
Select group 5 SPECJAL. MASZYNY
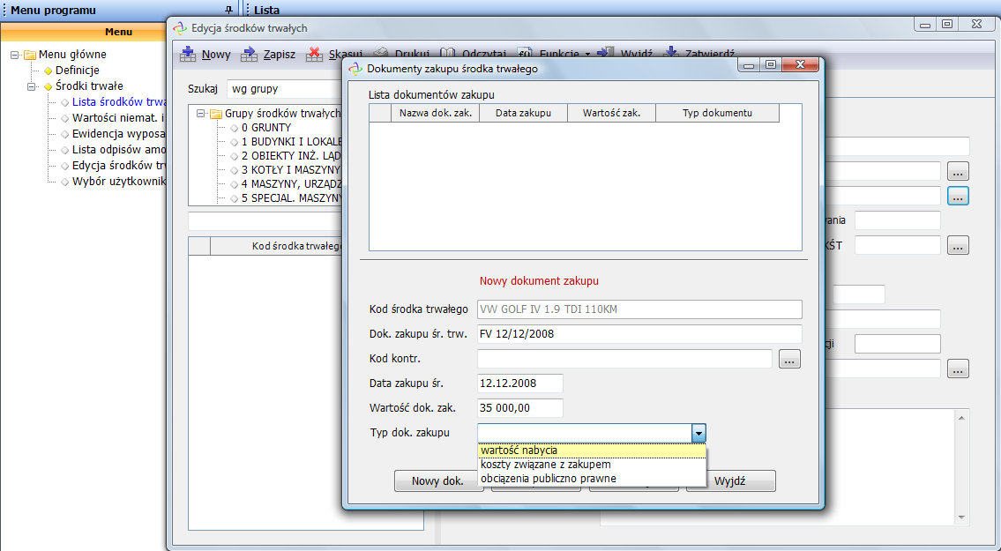pyautogui.click(x=292, y=198)
